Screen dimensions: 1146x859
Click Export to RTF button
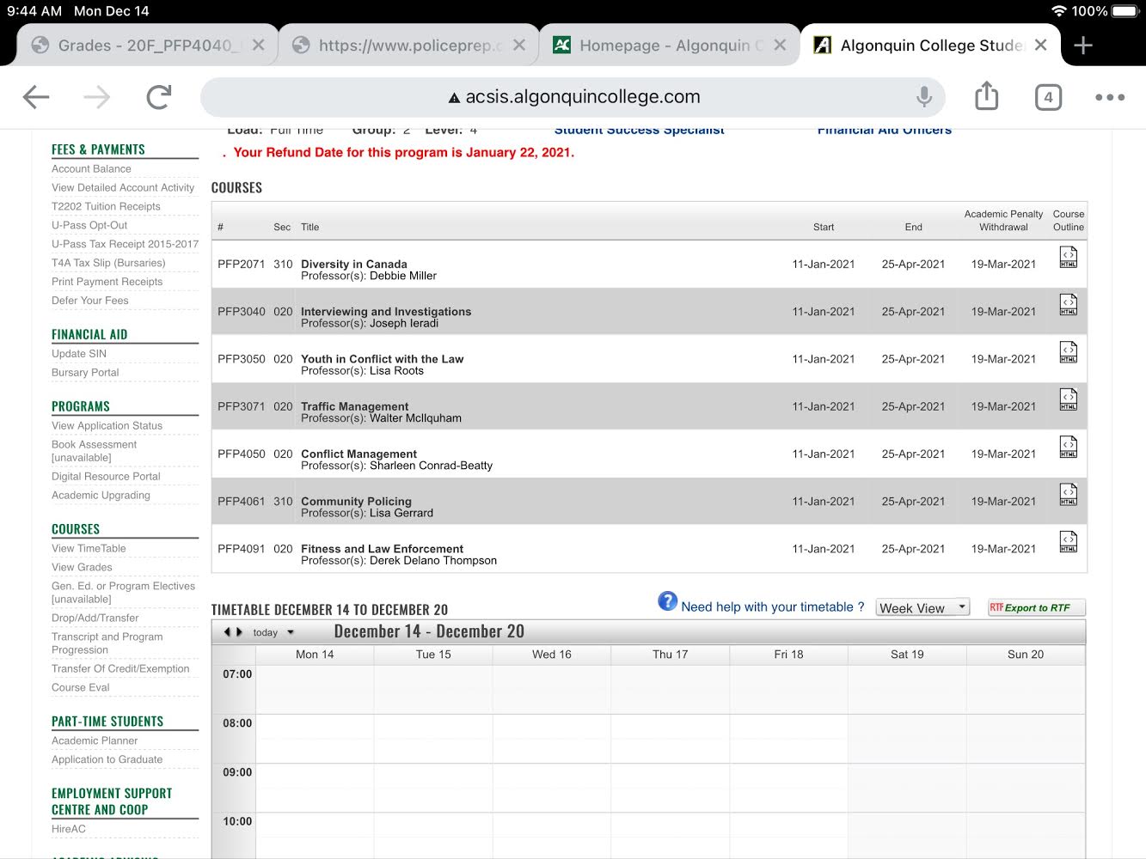(x=1036, y=607)
